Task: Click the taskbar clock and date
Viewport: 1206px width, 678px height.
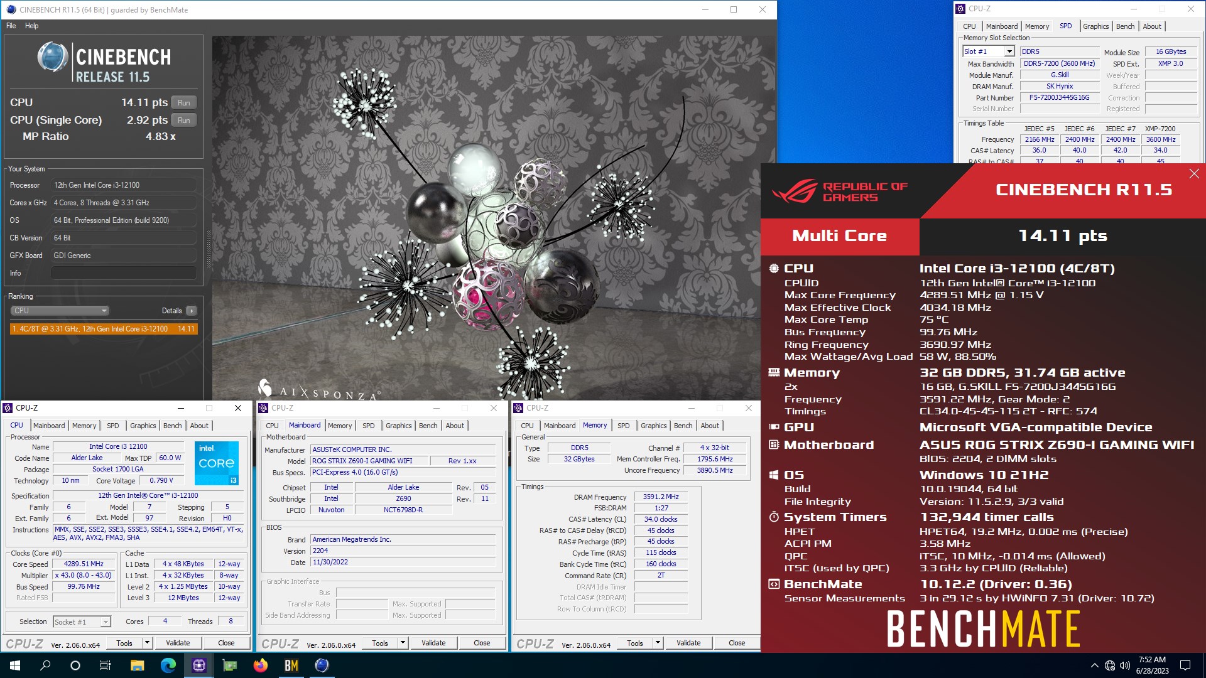Action: pyautogui.click(x=1152, y=665)
